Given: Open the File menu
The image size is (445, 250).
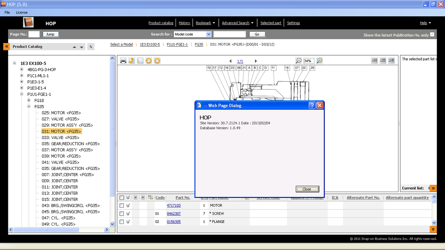Looking at the screenshot, I should point(7,12).
